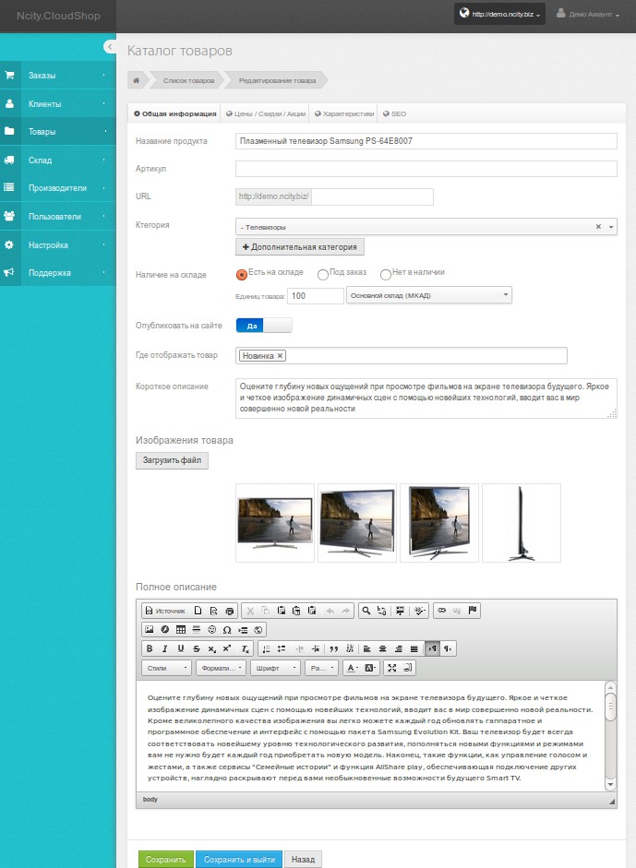Click the Назад button

click(303, 859)
